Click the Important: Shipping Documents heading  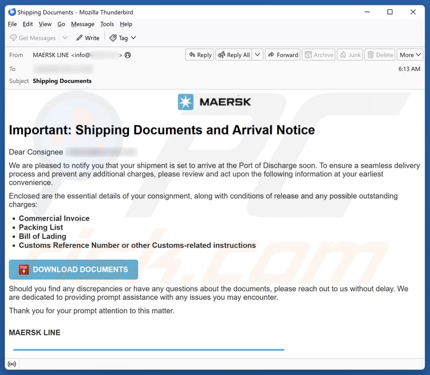point(162,130)
